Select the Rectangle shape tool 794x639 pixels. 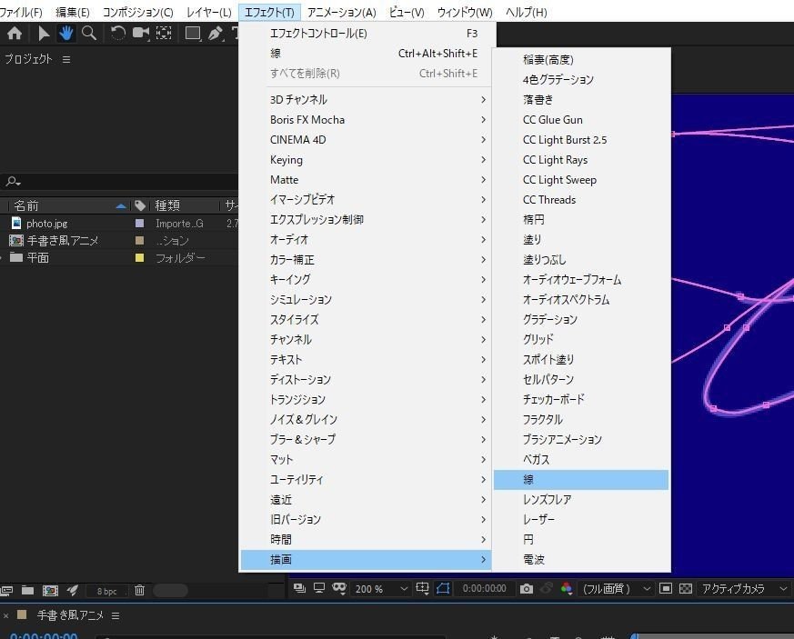(x=192, y=33)
